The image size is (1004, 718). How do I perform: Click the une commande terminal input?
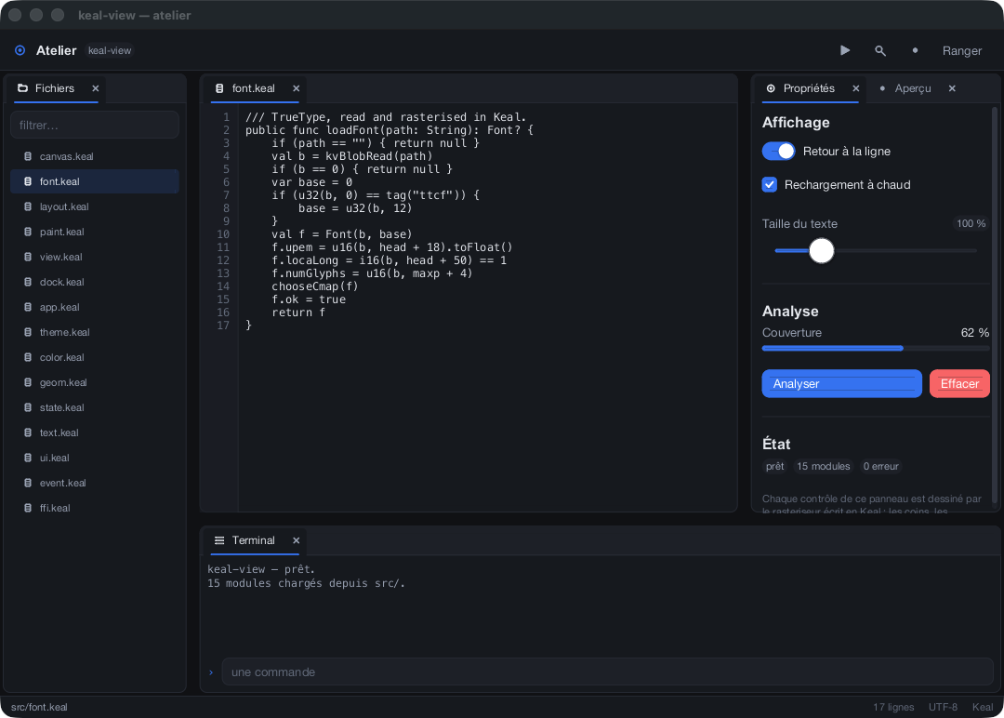608,672
